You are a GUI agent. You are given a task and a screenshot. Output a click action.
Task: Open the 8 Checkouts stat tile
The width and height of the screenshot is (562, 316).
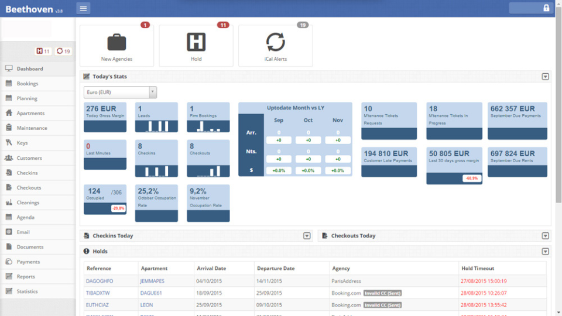(x=208, y=159)
